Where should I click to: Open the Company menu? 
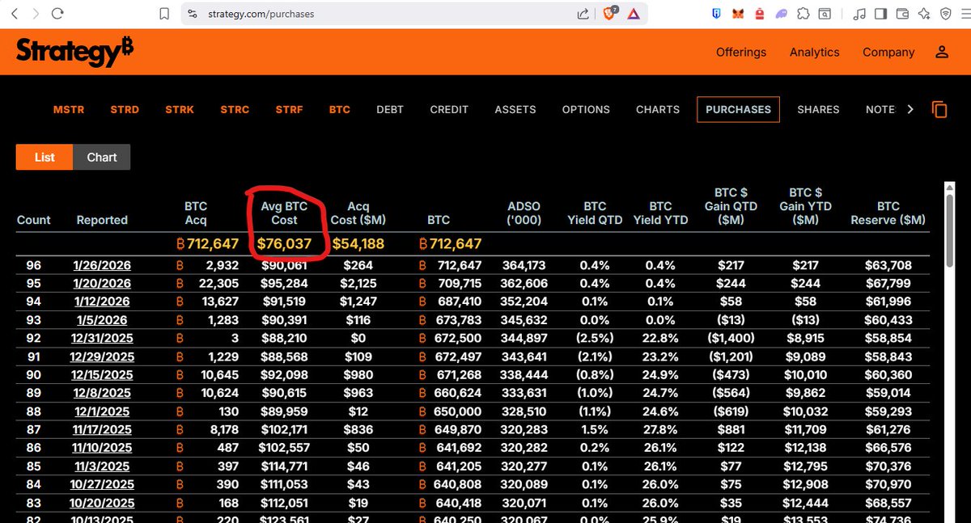888,52
